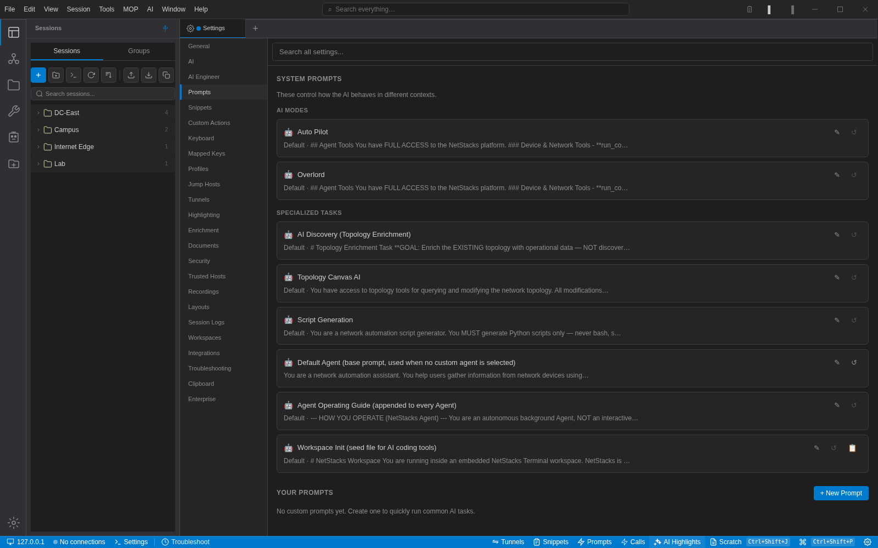Switch to the Sessions tab
The height and width of the screenshot is (548, 878).
pyautogui.click(x=67, y=51)
